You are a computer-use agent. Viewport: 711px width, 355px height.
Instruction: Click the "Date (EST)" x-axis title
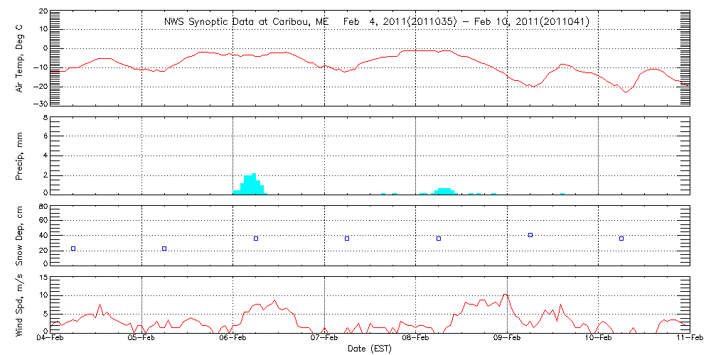click(x=370, y=349)
